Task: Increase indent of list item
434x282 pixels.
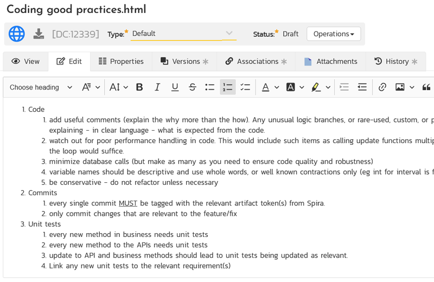Action: pos(362,87)
